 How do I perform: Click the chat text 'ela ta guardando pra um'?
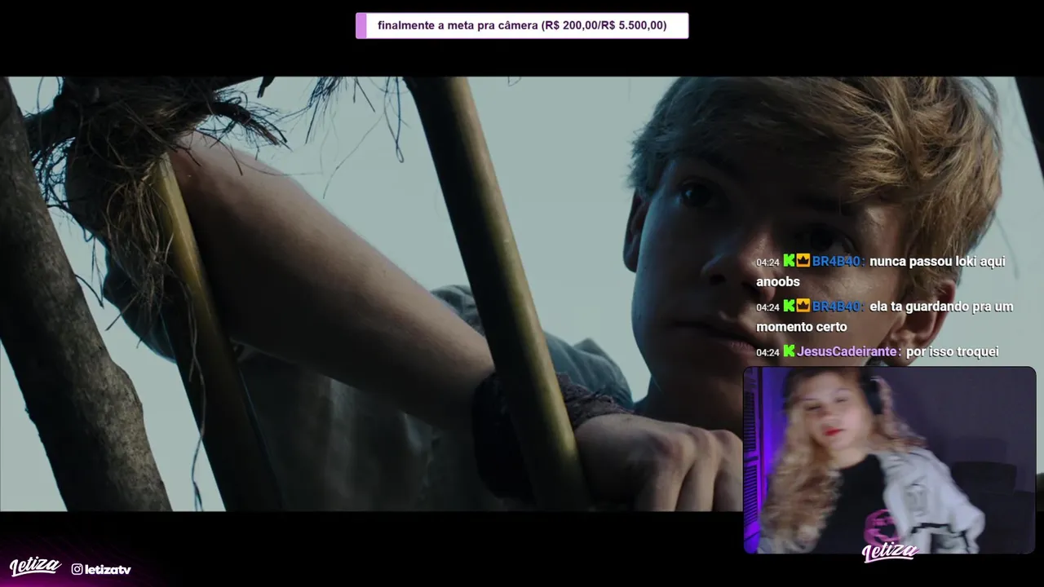pyautogui.click(x=941, y=307)
